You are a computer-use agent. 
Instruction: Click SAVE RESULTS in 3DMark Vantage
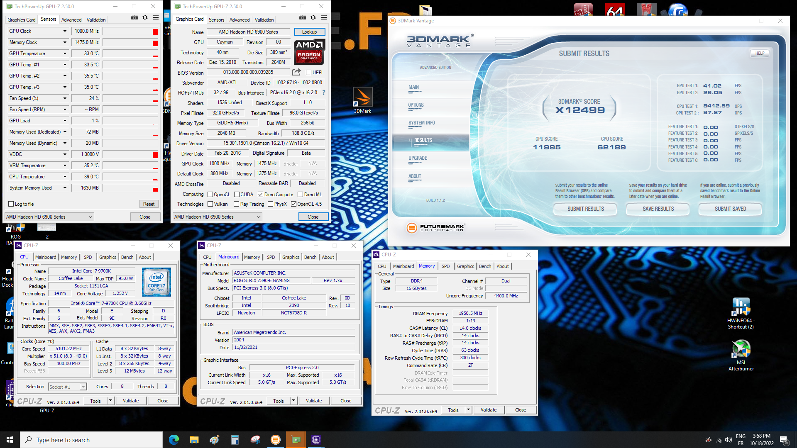coord(658,209)
